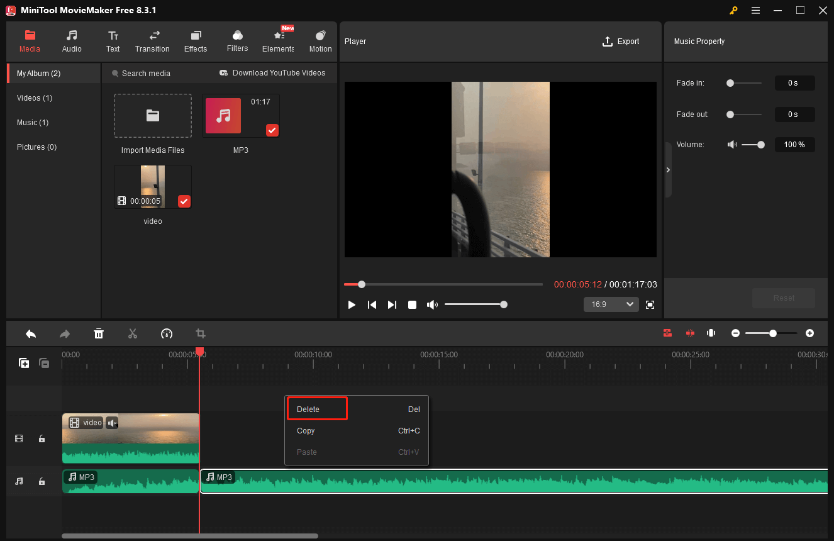Click the Delete (trash) icon above the timeline
834x541 pixels.
click(x=99, y=333)
